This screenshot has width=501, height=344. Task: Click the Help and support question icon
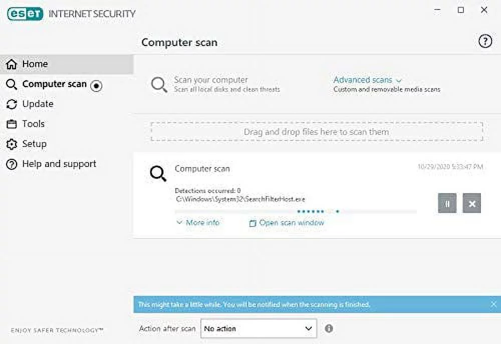coord(11,163)
